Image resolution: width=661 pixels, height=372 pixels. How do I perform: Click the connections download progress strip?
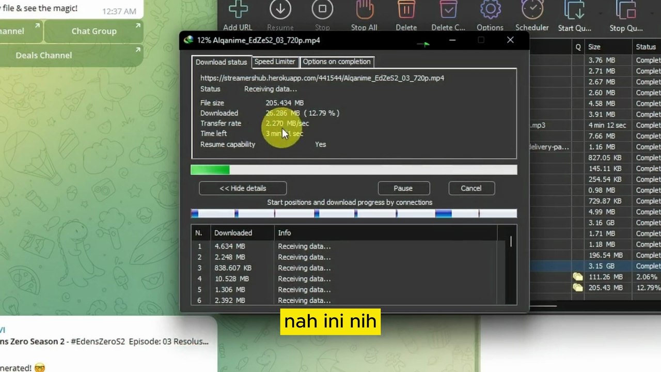[354, 213]
